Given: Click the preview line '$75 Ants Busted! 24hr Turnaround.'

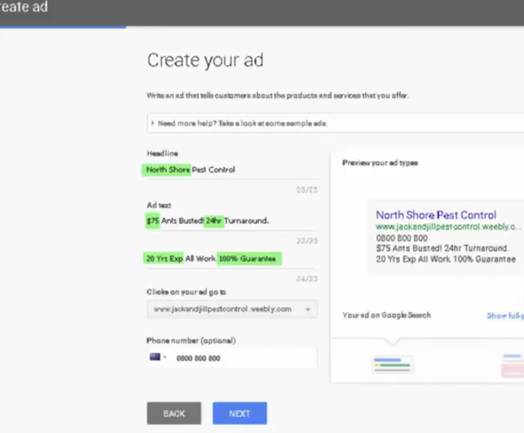Looking at the screenshot, I should (442, 248).
